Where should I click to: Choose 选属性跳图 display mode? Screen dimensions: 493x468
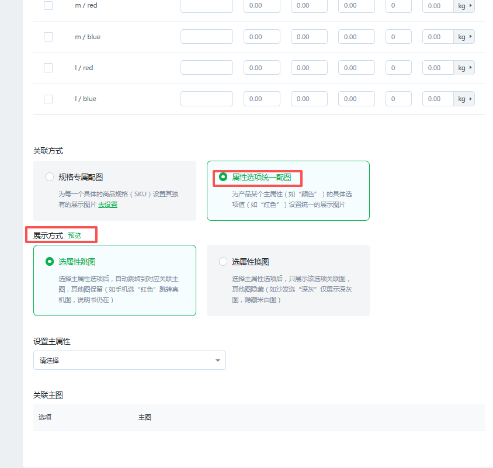click(50, 262)
